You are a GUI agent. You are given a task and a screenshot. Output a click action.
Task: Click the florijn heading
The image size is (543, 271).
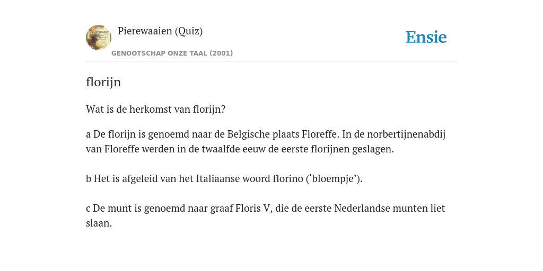coord(103,82)
